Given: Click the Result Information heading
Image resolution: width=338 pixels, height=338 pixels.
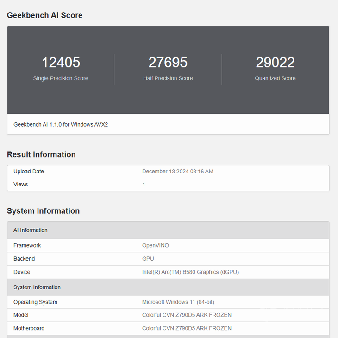Looking at the screenshot, I should click(x=41, y=154).
